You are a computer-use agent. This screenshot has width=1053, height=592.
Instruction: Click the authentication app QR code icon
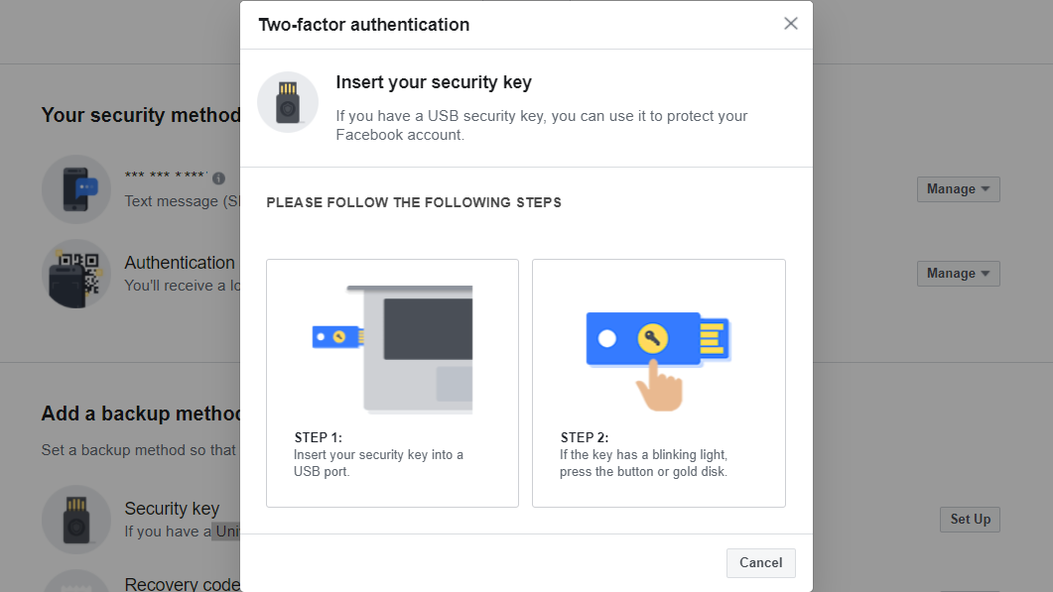(76, 274)
